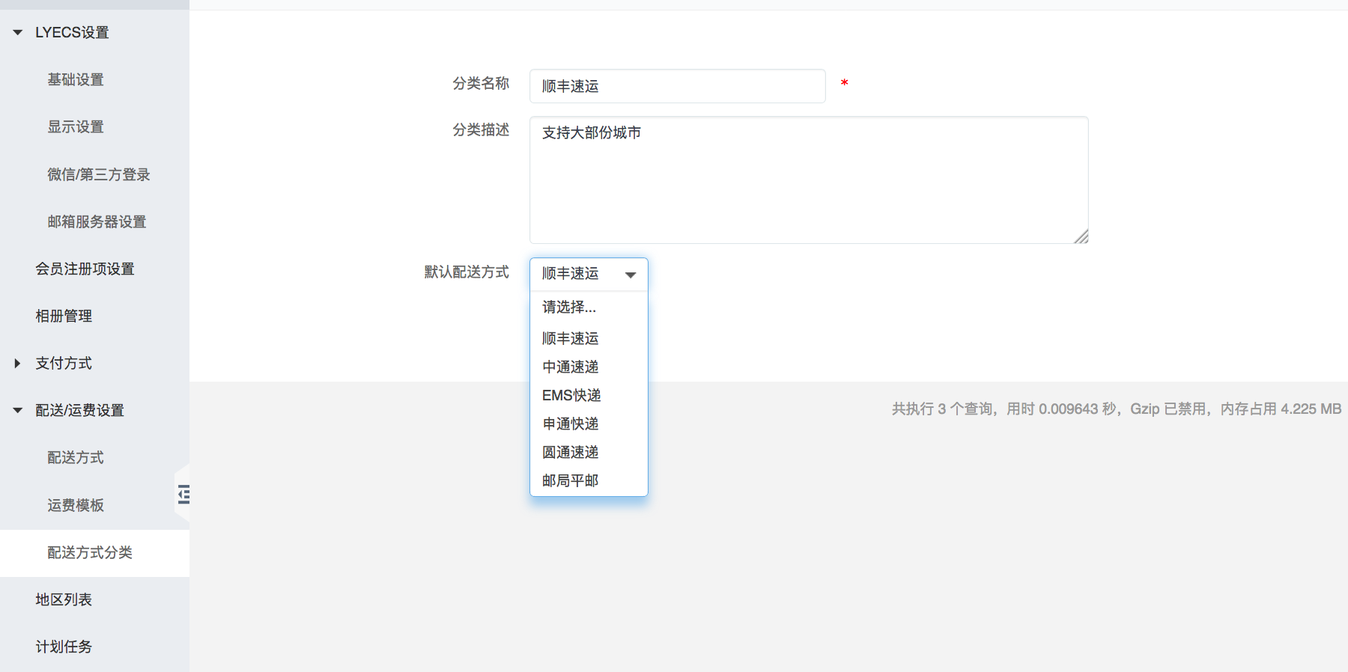Open 显示设置 in the sidebar

click(76, 126)
